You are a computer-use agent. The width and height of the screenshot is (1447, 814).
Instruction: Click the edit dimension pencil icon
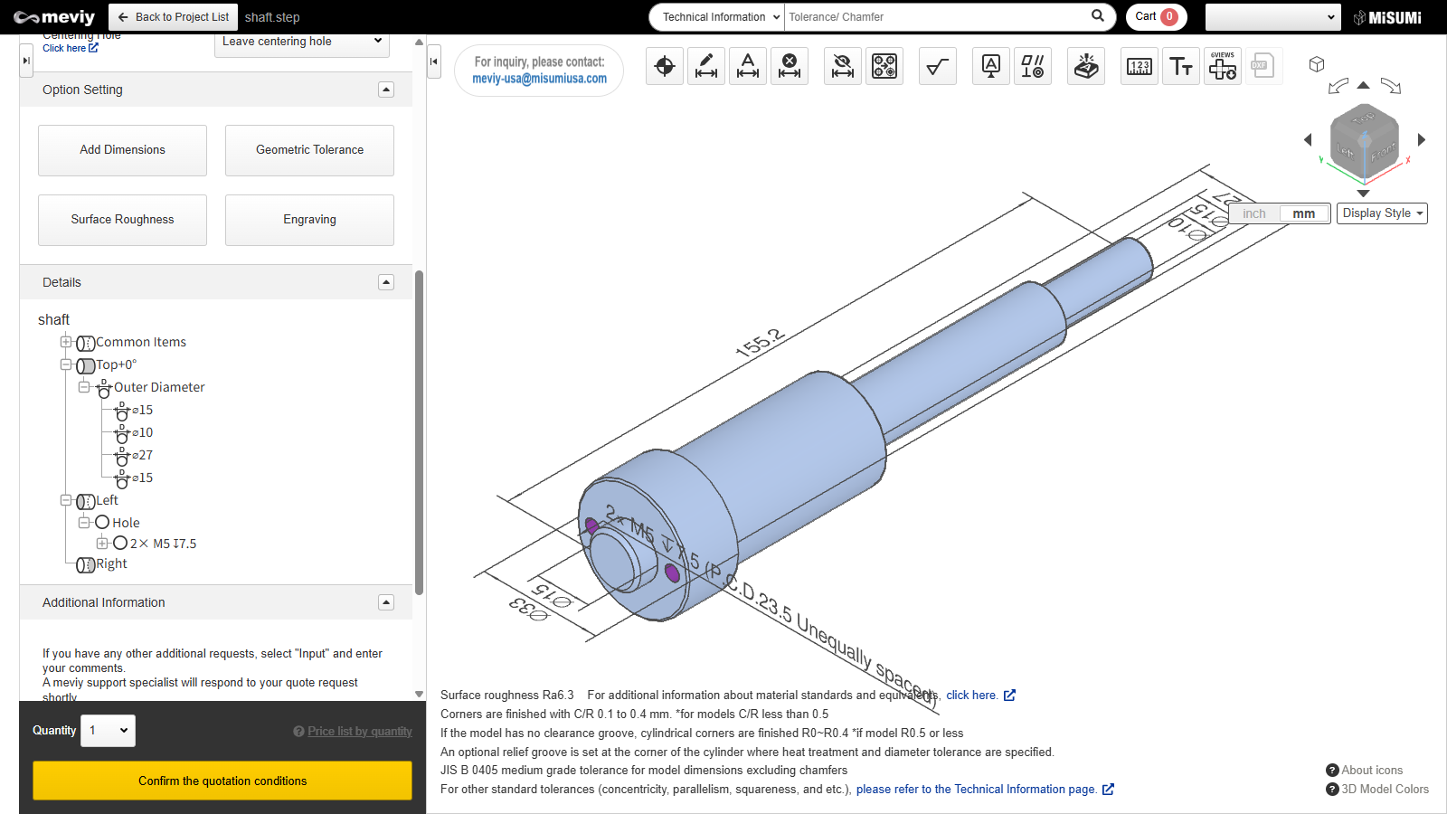click(705, 67)
